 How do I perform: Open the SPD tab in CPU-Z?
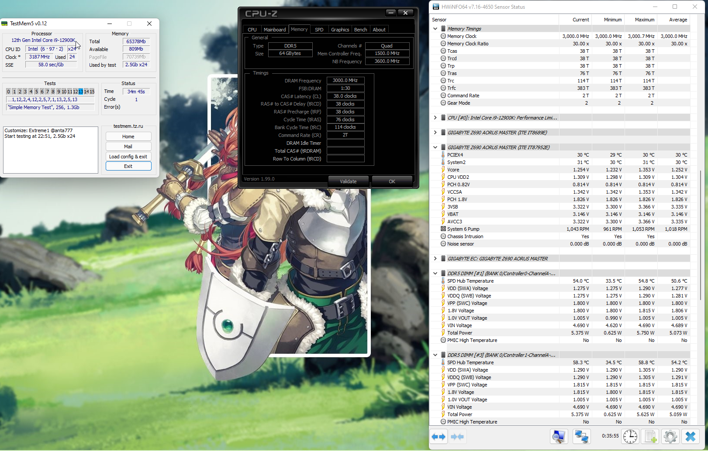click(319, 30)
